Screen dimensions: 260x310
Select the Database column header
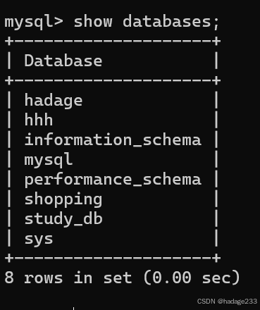[63, 61]
